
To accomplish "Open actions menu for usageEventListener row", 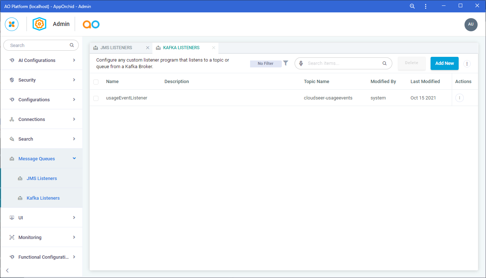I will click(459, 98).
